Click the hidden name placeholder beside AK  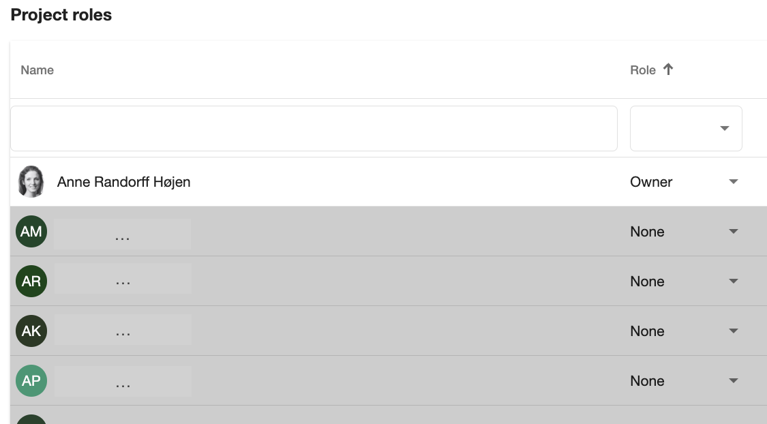(x=123, y=330)
